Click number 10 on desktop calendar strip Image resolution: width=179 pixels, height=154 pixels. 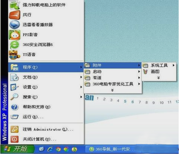[161, 103]
